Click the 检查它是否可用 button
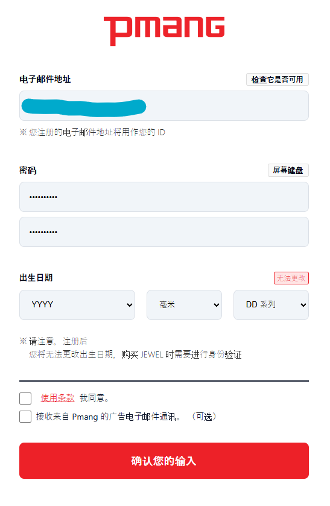The image size is (330, 506). coord(277,79)
